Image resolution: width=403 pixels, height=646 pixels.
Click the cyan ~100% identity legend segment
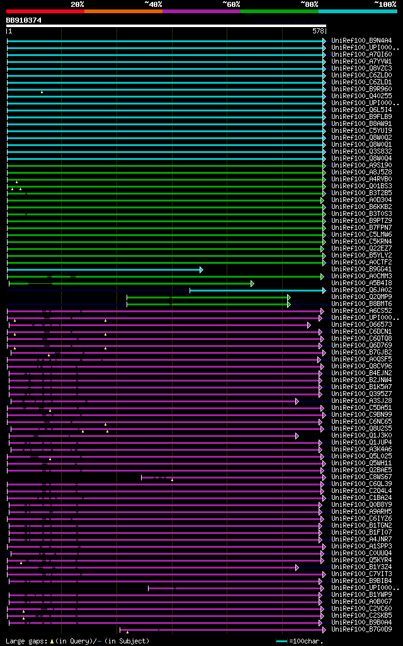[x=358, y=11]
